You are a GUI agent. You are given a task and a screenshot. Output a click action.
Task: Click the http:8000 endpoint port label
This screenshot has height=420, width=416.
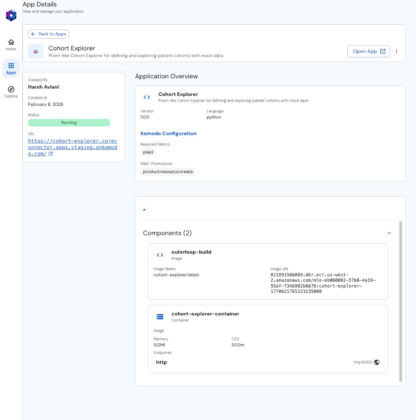tap(363, 362)
